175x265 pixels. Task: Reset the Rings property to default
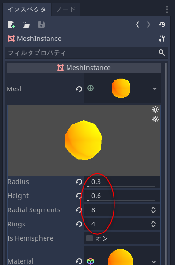coord(79,224)
